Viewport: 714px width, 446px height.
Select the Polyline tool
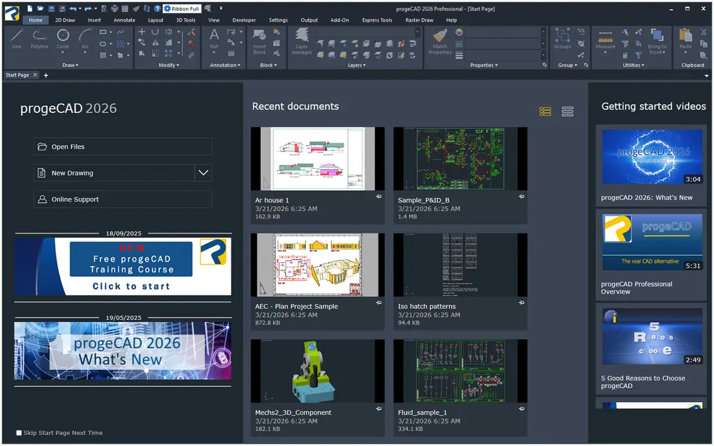pyautogui.click(x=40, y=39)
